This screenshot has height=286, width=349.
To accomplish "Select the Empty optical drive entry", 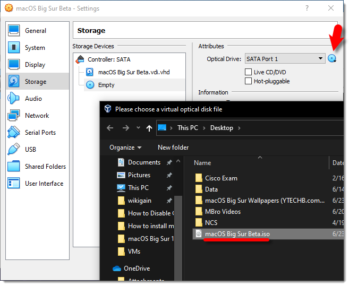I will click(134, 85).
